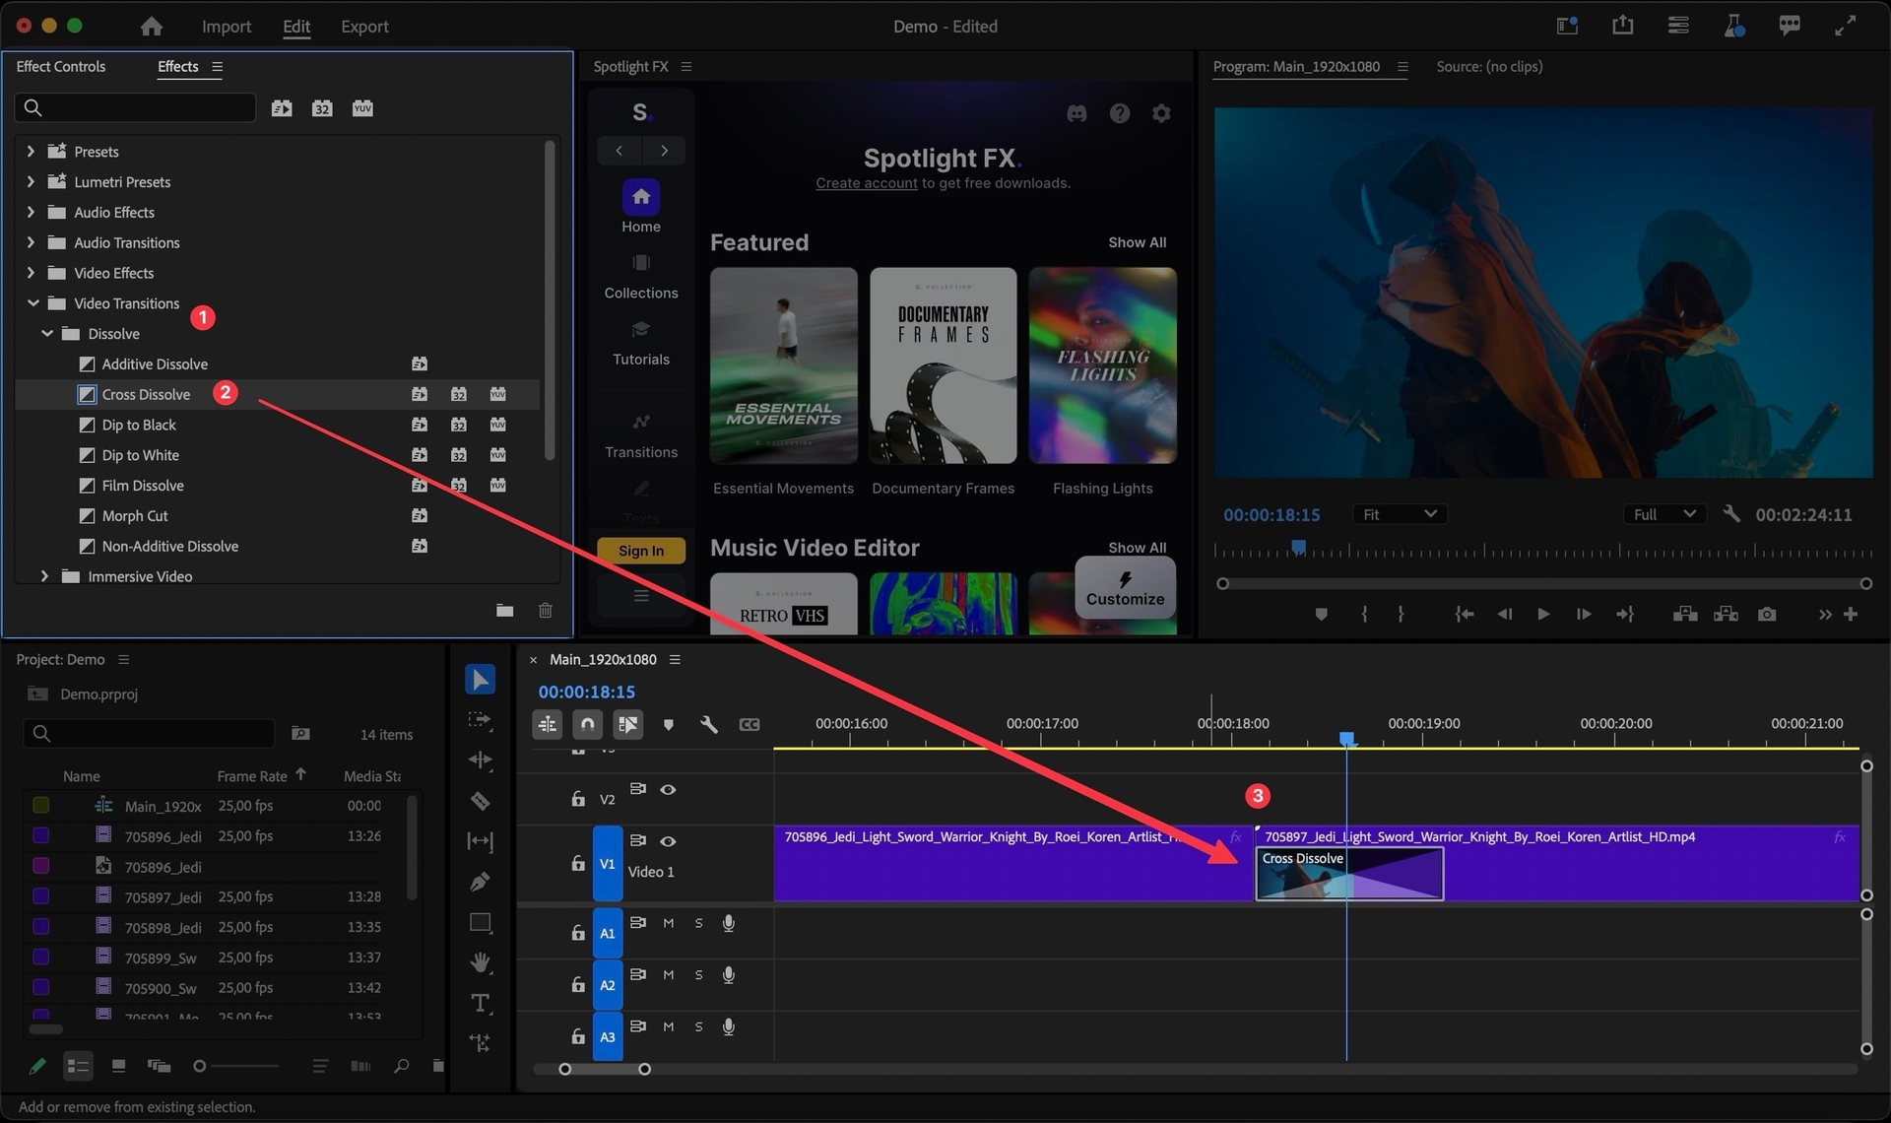Open the Export menu
This screenshot has height=1123, width=1891.
pyautogui.click(x=363, y=27)
